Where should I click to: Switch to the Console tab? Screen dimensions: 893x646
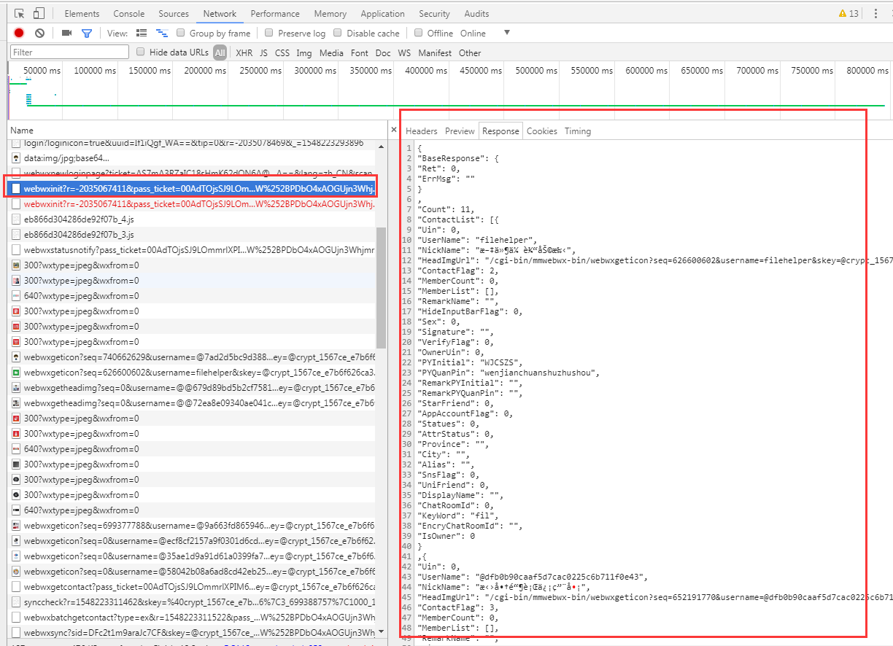coord(129,14)
